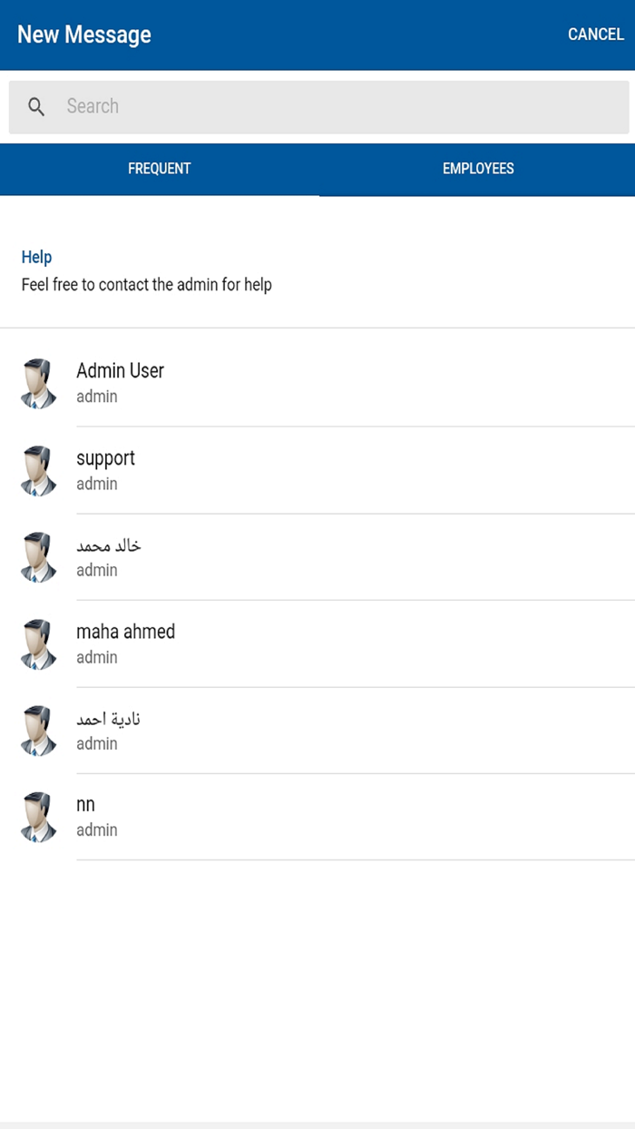Switch to the Frequent tab

[x=159, y=169]
